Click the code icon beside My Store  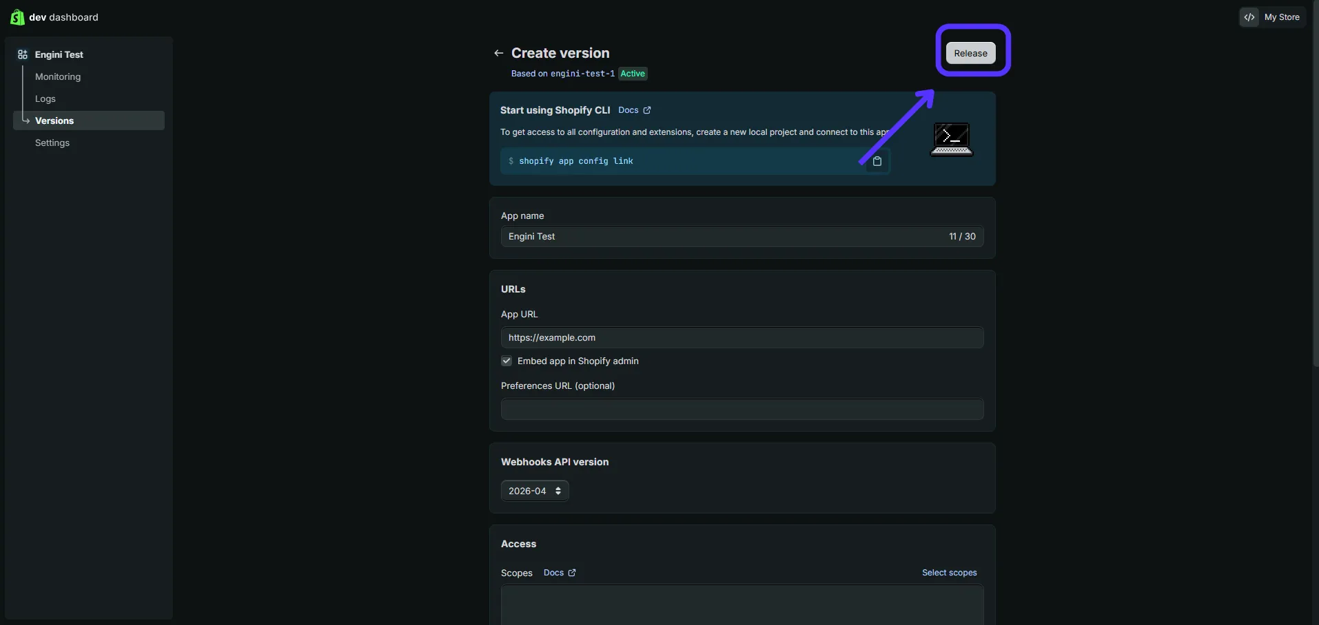pos(1249,17)
